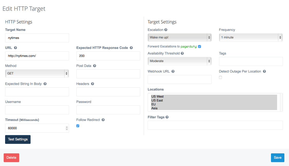Open the Escalation dropdown
The height and width of the screenshot is (166, 289).
179,38
